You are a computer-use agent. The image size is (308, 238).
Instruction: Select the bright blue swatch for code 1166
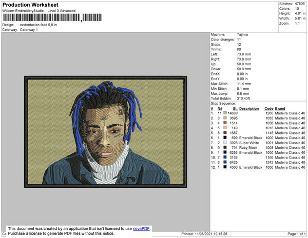225,157
